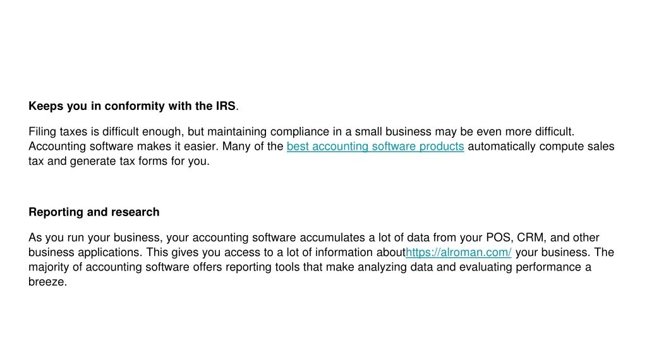
Task: Click the words 'business applications' in second paragraph
Action: [85, 252]
